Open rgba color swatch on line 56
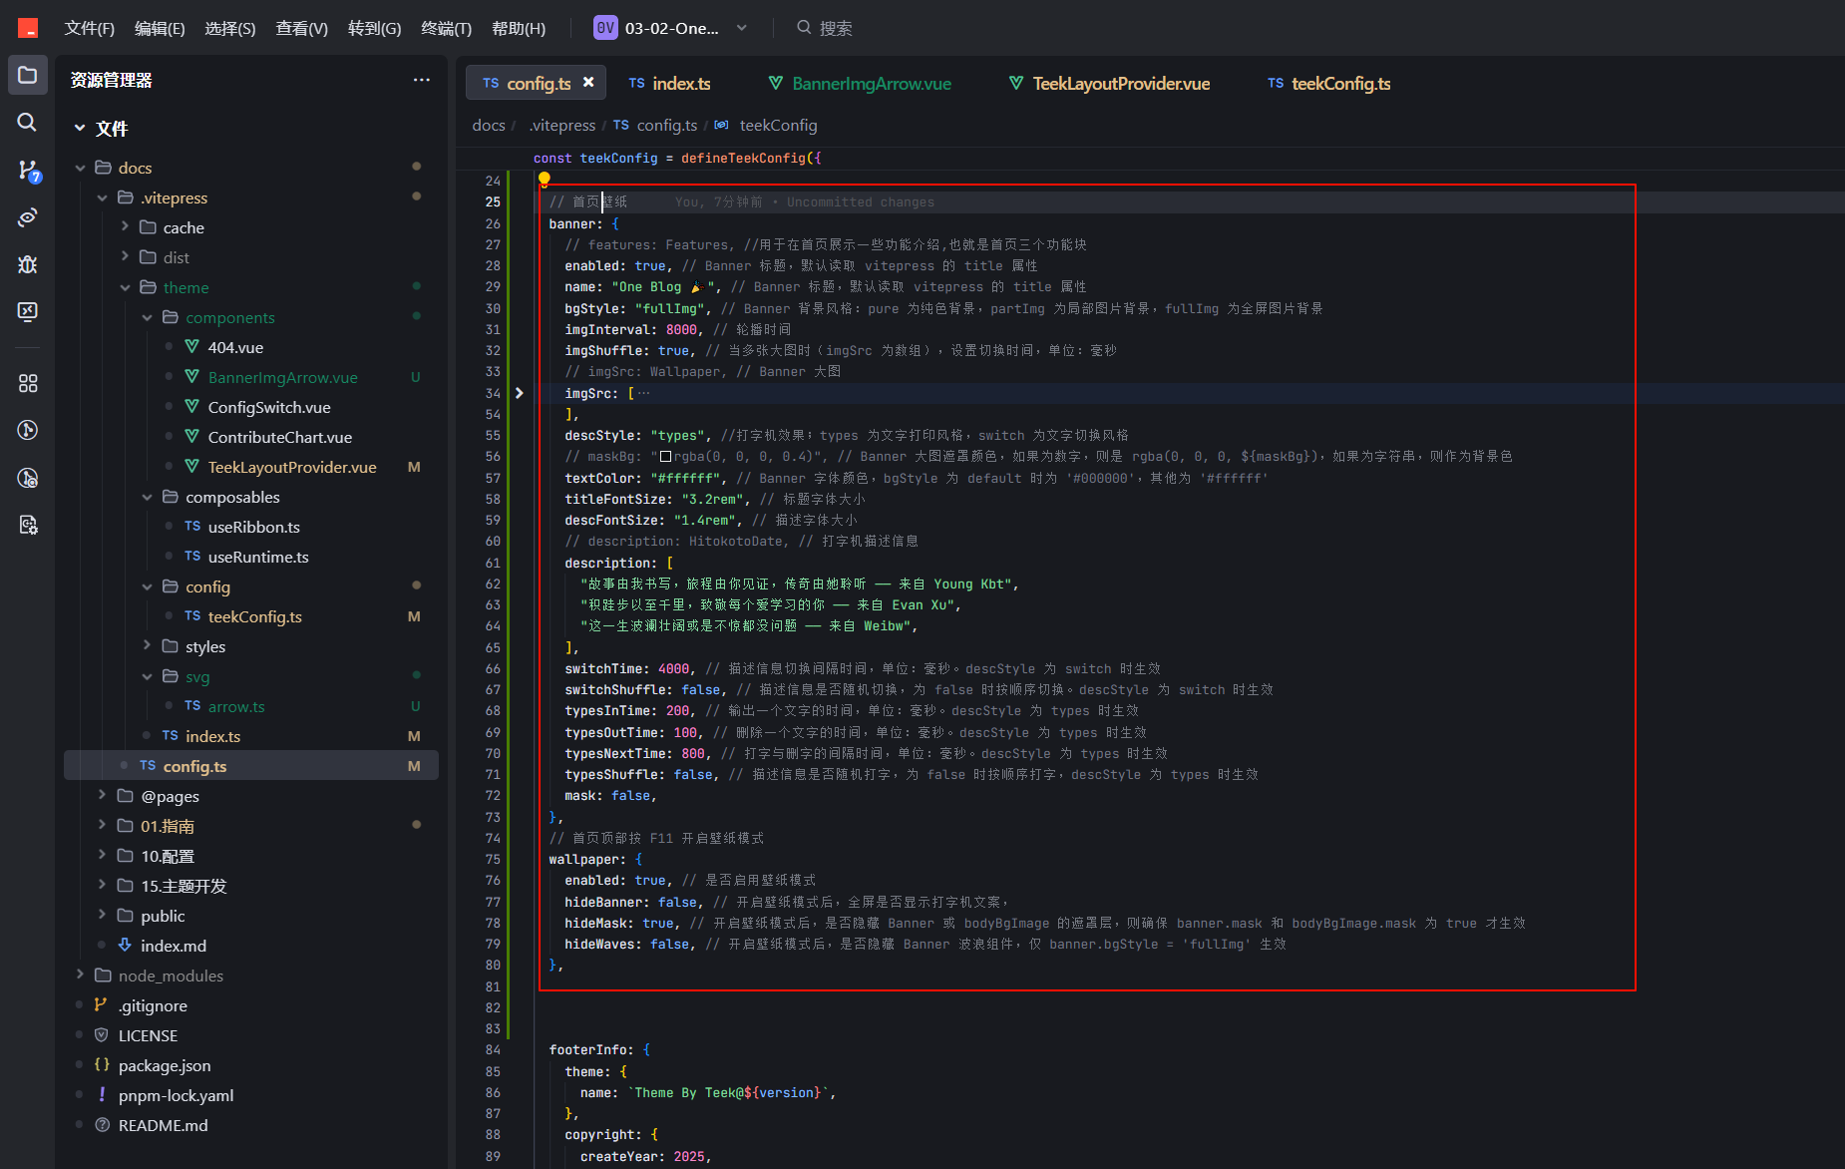Image resolution: width=1845 pixels, height=1169 pixels. (665, 457)
